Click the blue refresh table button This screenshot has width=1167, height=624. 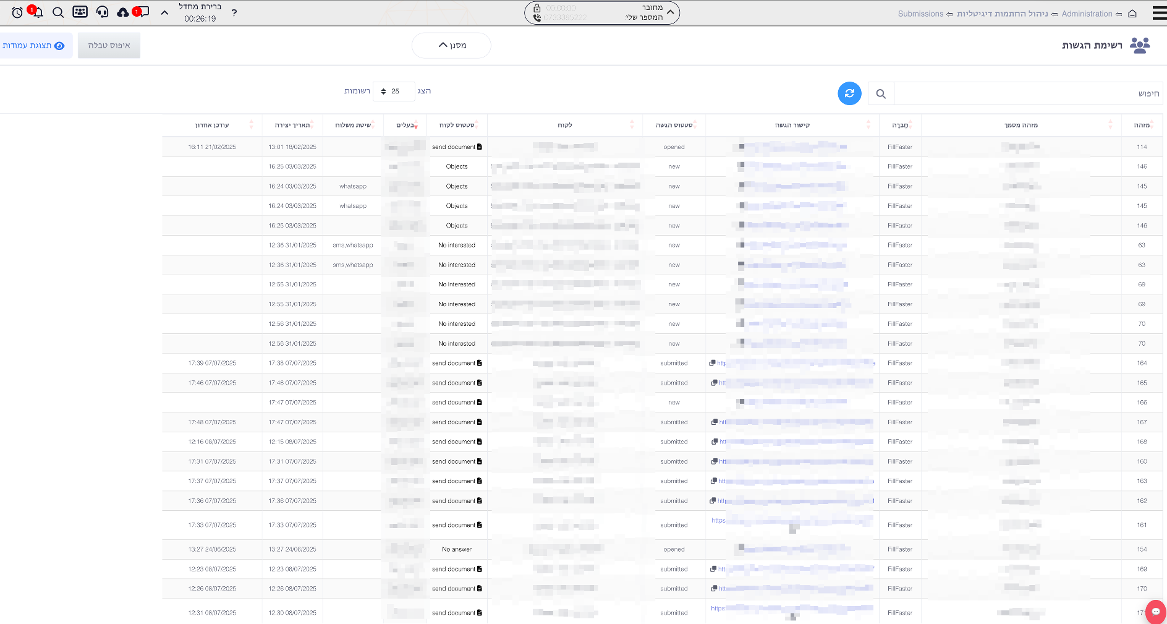(x=849, y=93)
